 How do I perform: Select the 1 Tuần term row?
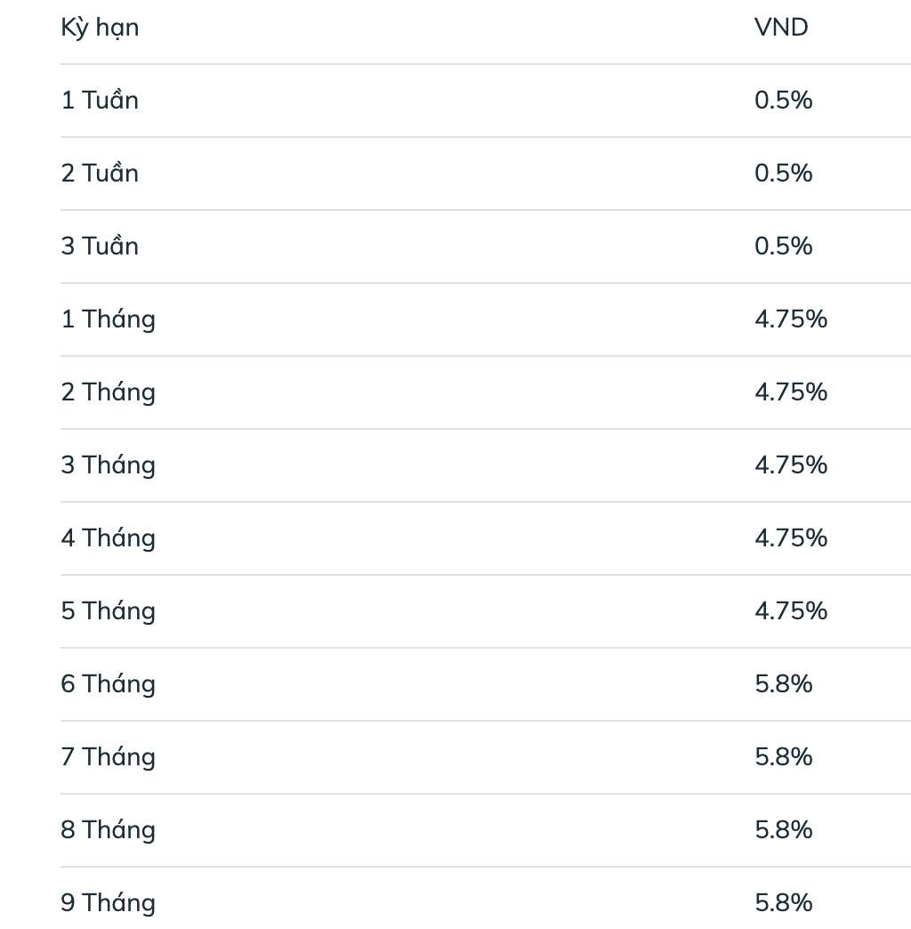100,101
